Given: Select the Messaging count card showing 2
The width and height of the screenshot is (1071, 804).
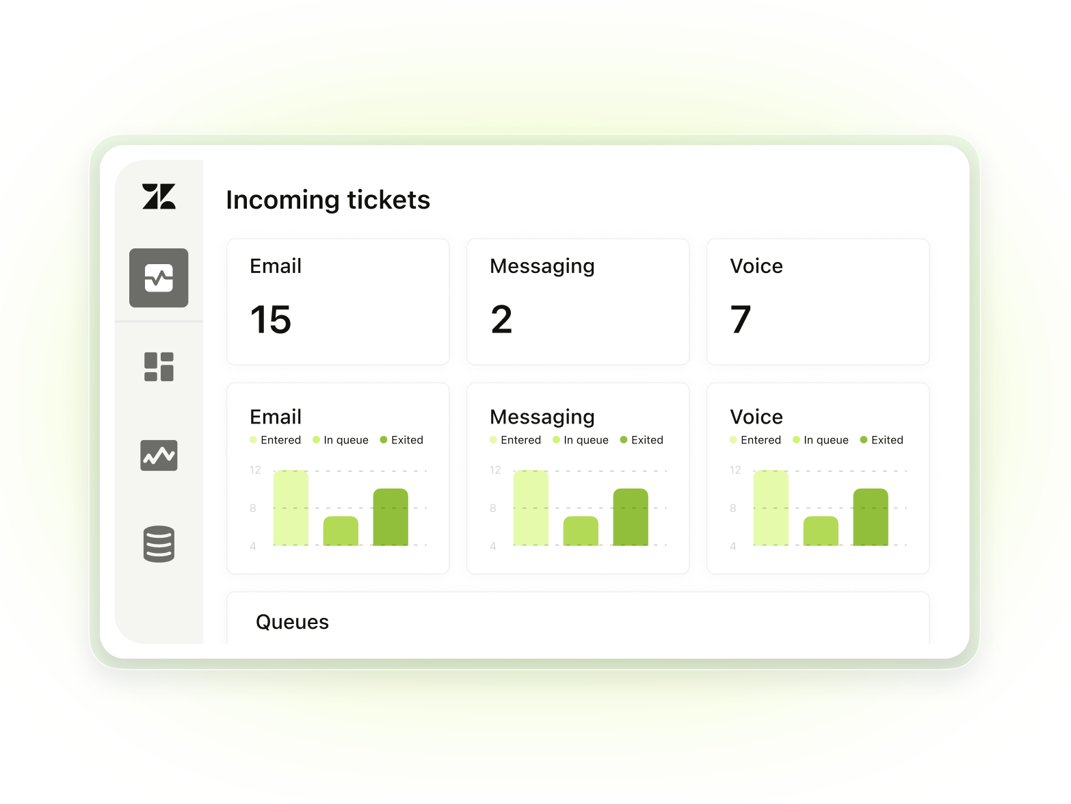Looking at the screenshot, I should point(577,302).
